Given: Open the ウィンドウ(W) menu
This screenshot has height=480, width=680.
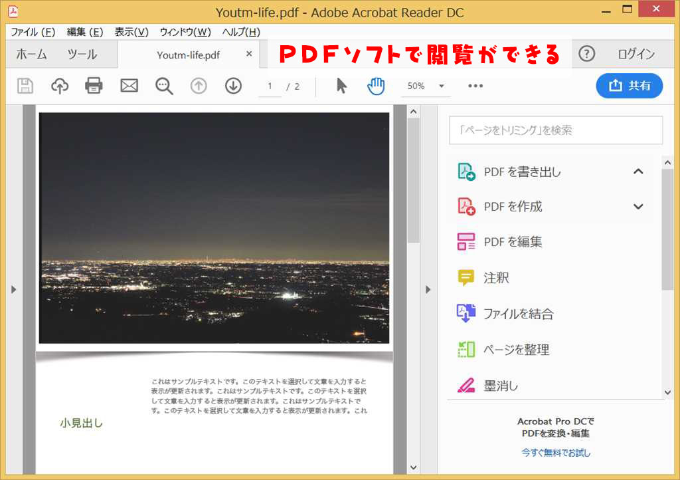Looking at the screenshot, I should [185, 32].
